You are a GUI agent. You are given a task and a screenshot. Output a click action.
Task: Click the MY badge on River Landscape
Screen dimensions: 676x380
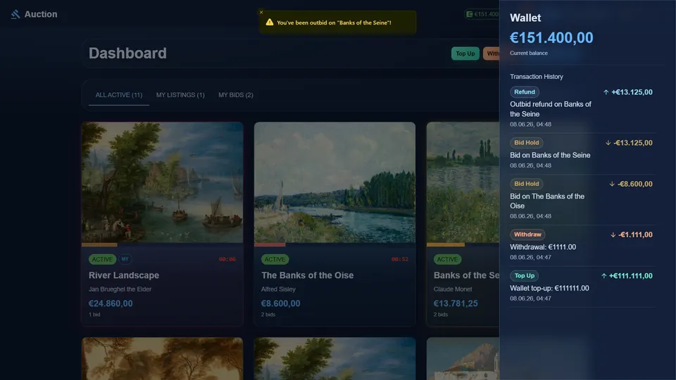coord(125,260)
